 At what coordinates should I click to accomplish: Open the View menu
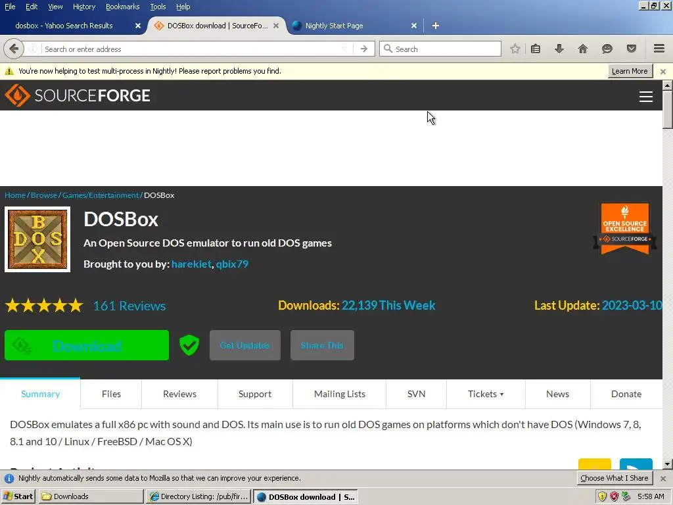click(x=55, y=7)
